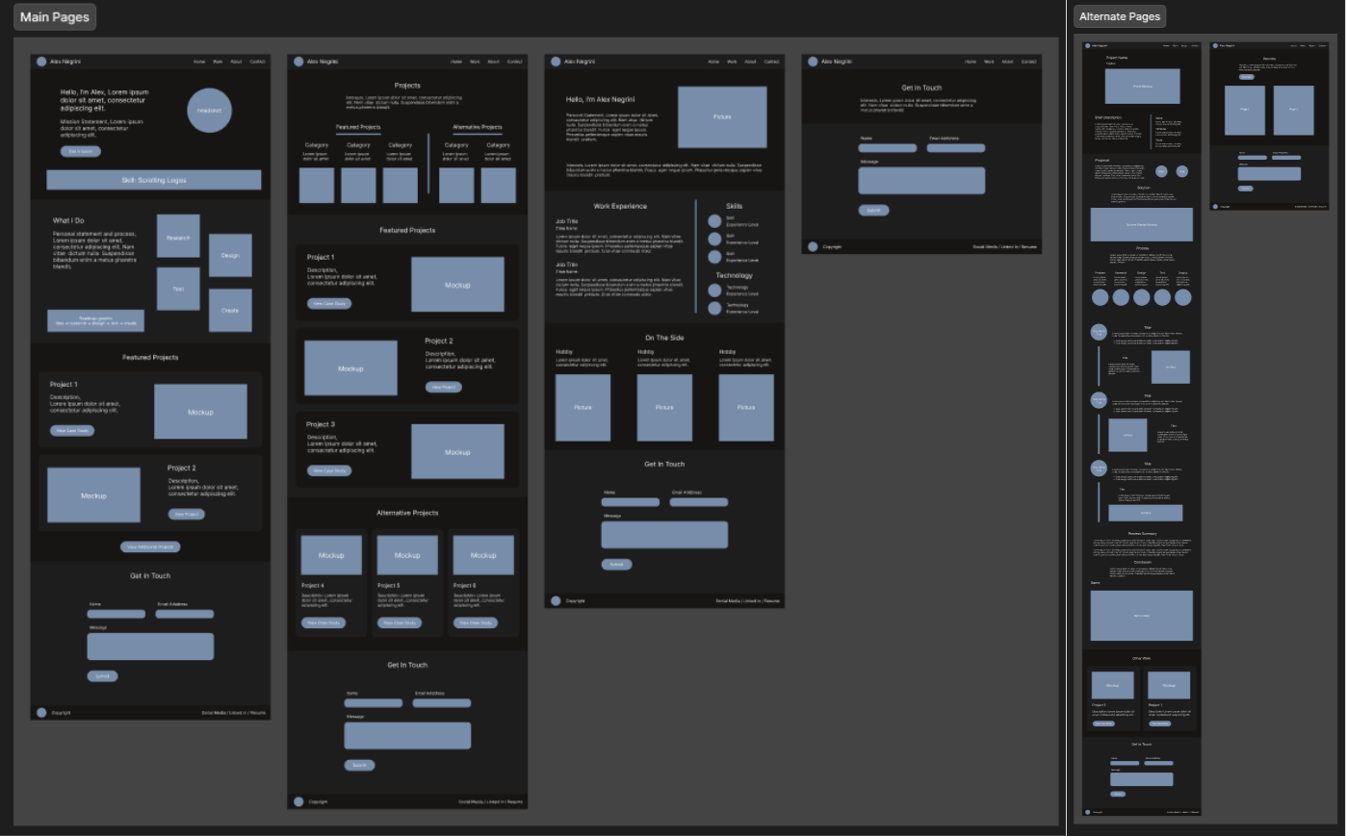The width and height of the screenshot is (1346, 836).
Task: Click the Headshot circle on the home page
Action: (x=209, y=110)
